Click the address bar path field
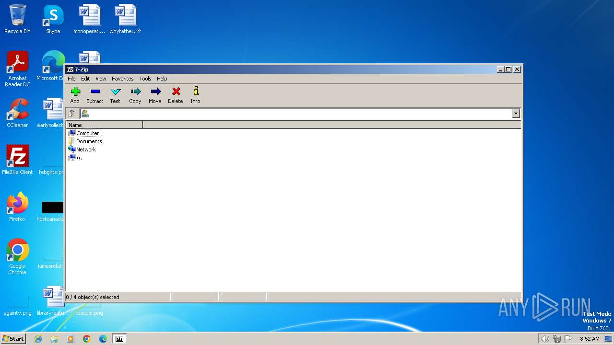 pyautogui.click(x=300, y=114)
